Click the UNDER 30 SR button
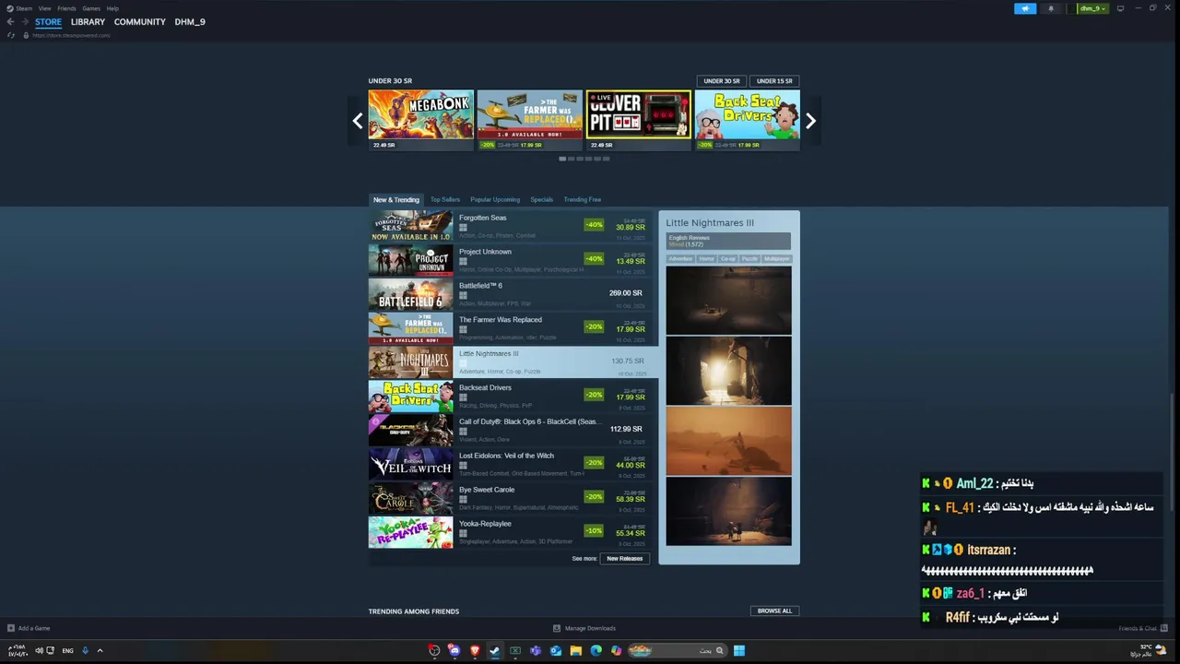The image size is (1180, 664). coord(722,81)
